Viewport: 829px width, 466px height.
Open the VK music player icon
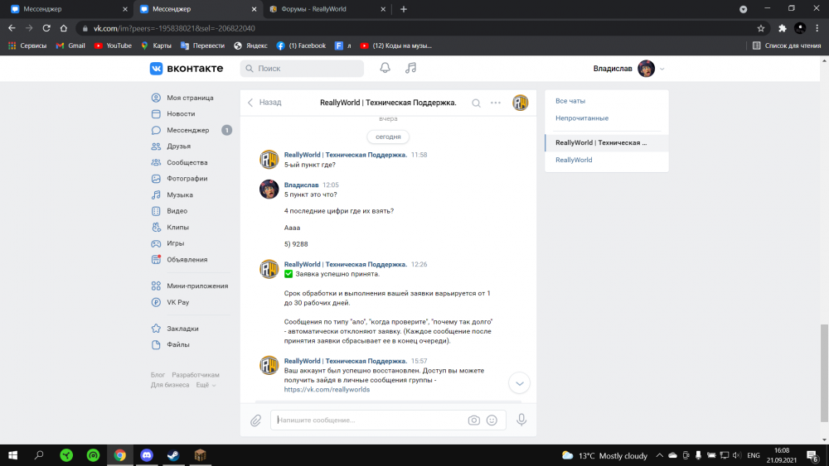tap(411, 68)
